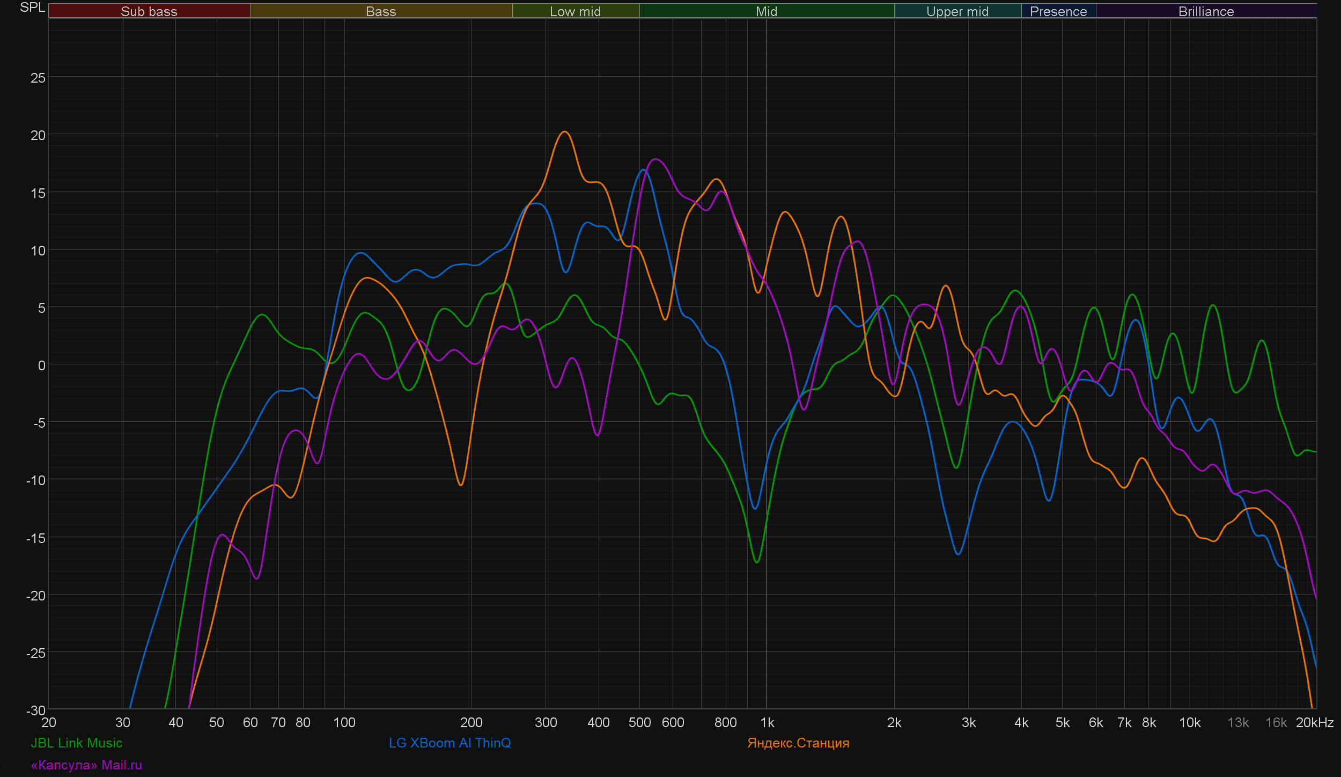This screenshot has height=777, width=1341.
Task: Click the 20 dB level label
Action: point(38,135)
